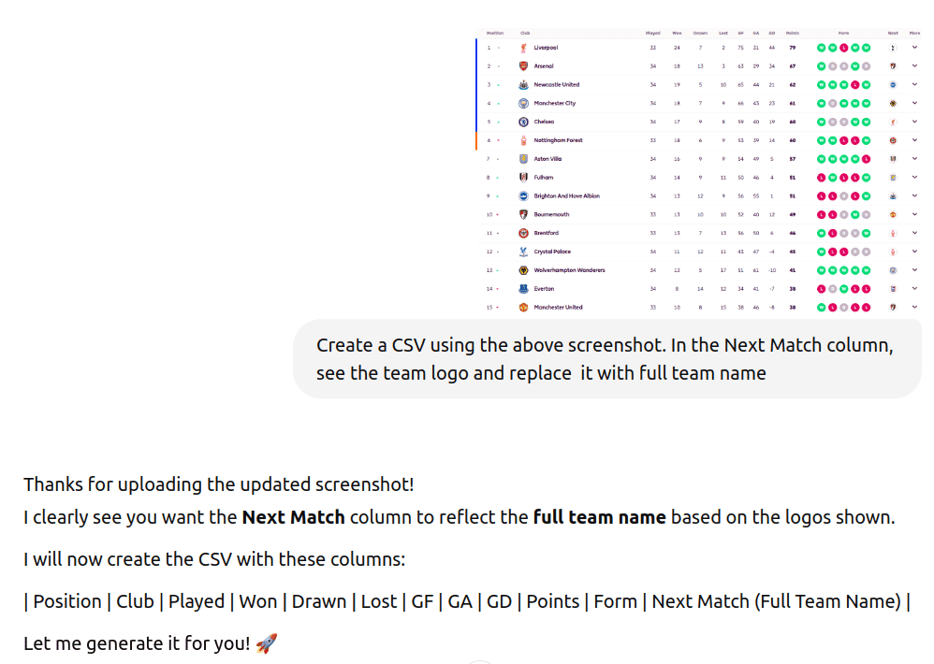Click the Played column header
This screenshot has width=934, height=664.
652,32
